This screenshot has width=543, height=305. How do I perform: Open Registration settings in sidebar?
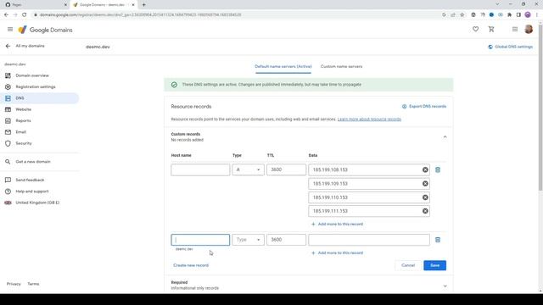35,86
